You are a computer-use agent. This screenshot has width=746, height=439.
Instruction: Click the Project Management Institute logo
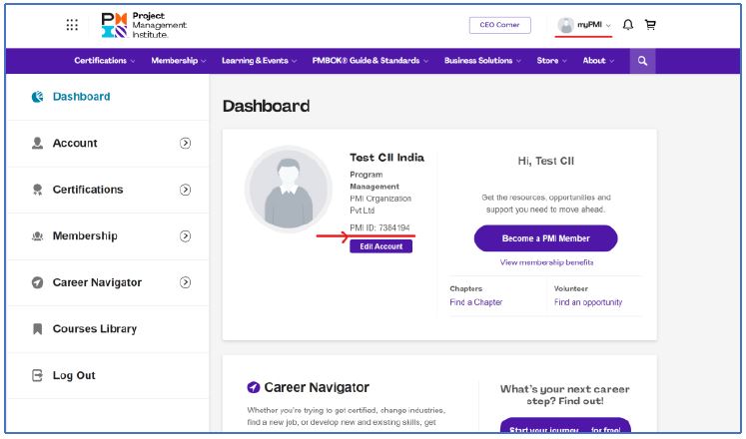[144, 25]
